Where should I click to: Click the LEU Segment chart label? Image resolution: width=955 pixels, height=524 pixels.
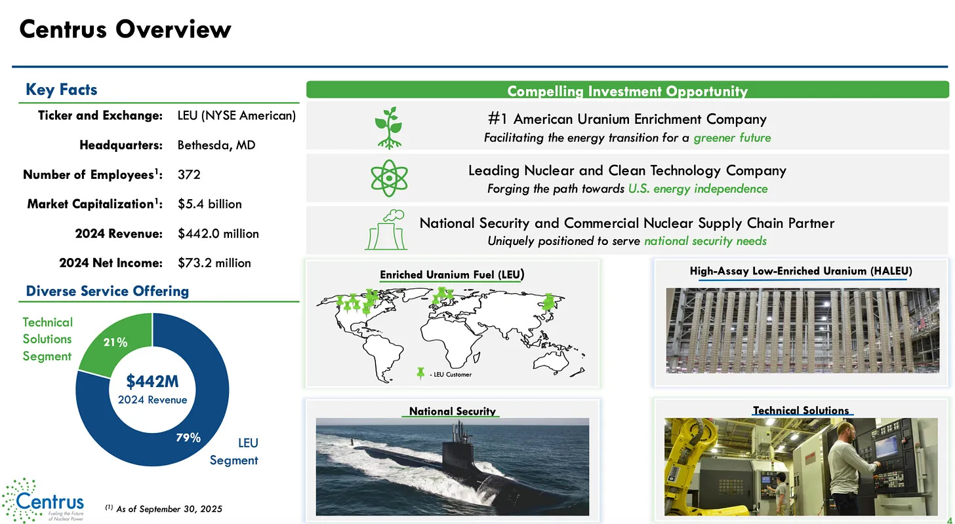pos(234,452)
